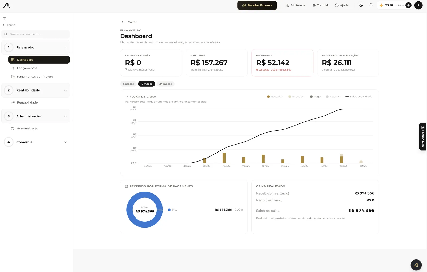Toggle A pagar series in legend
This screenshot has height=272, width=427.
pyautogui.click(x=333, y=97)
